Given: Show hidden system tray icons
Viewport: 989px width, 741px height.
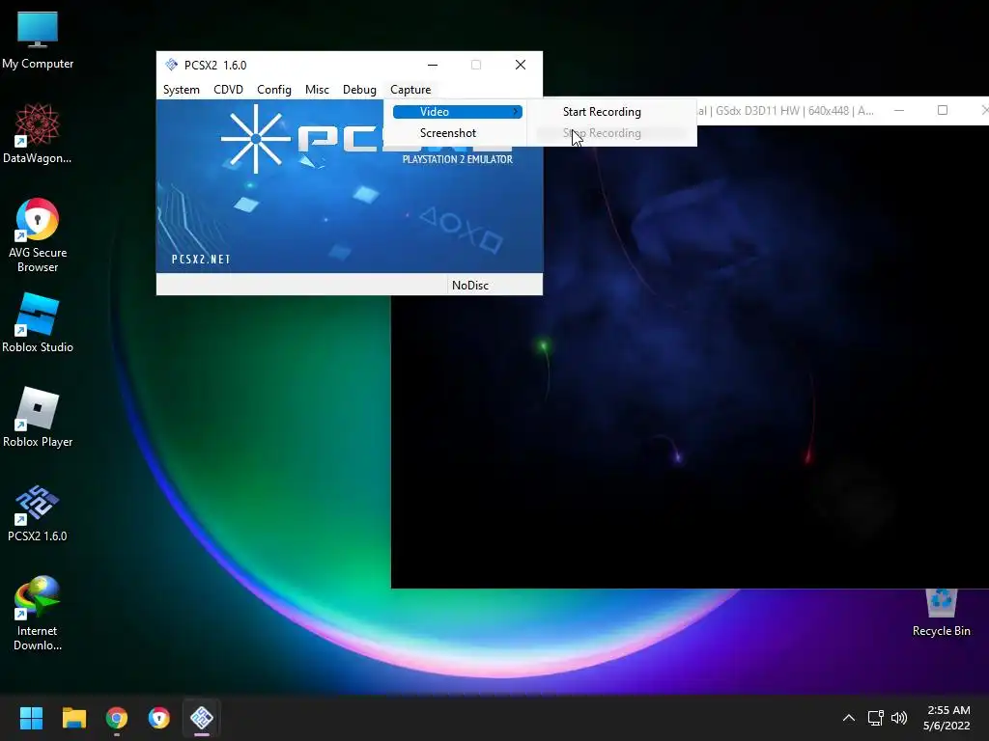Looking at the screenshot, I should 849,718.
